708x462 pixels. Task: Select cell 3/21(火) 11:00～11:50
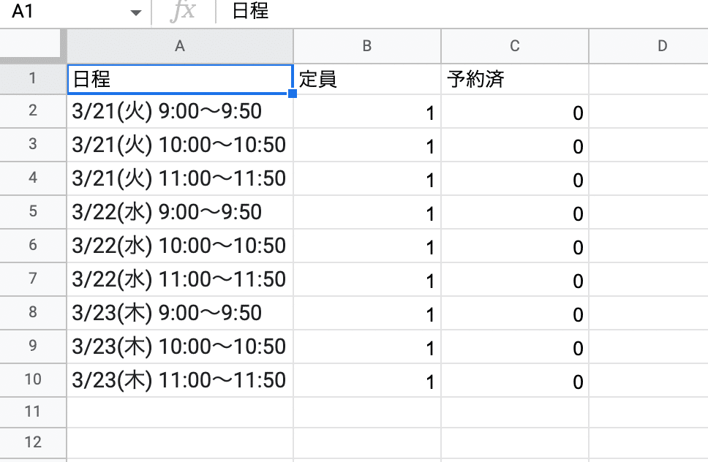click(180, 178)
